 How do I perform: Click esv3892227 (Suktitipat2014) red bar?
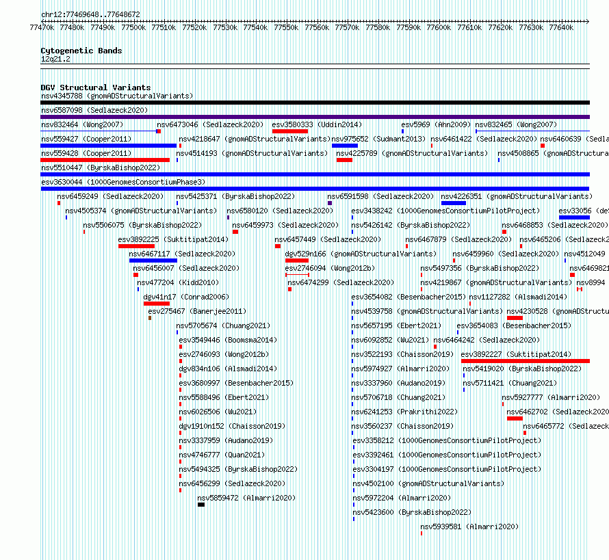click(x=526, y=361)
